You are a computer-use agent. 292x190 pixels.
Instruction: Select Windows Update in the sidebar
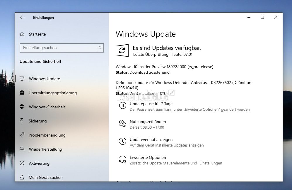(x=44, y=79)
